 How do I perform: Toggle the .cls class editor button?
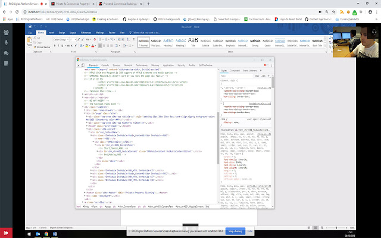[x=263, y=76]
